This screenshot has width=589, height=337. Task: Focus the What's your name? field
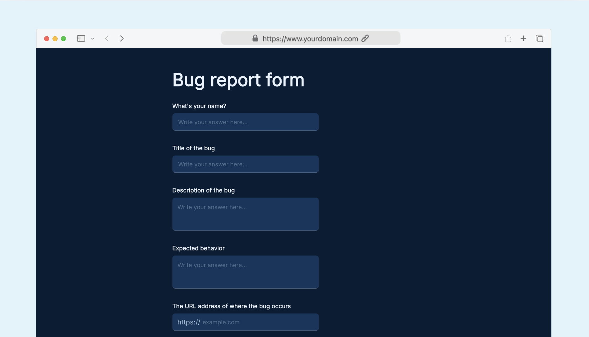(246, 122)
